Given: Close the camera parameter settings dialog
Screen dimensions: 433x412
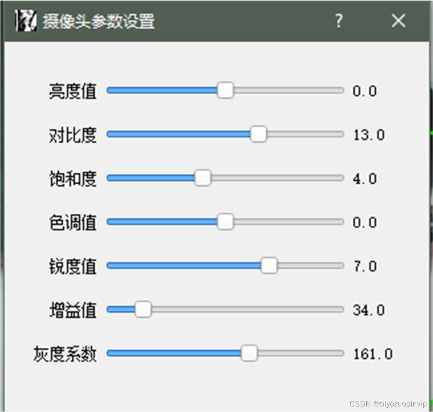Looking at the screenshot, I should tap(398, 21).
